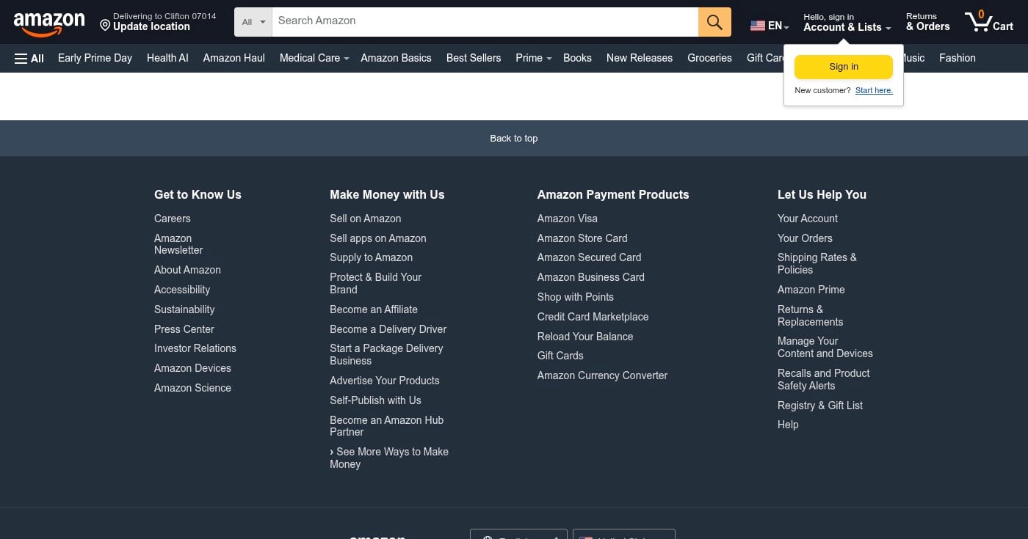Open the Sell on Amazon link
Viewport: 1028px width, 539px height.
(366, 219)
